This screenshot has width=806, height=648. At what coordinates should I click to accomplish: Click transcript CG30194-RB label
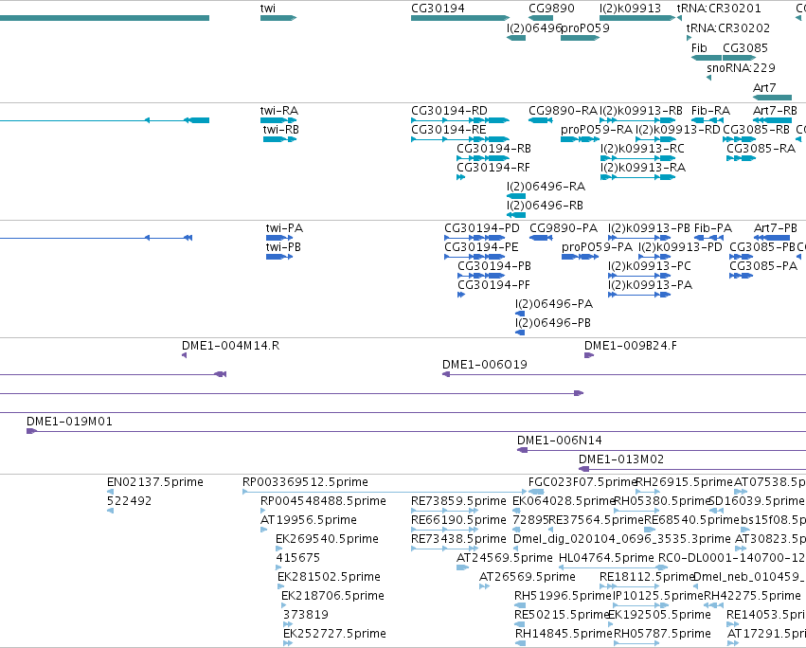(494, 149)
